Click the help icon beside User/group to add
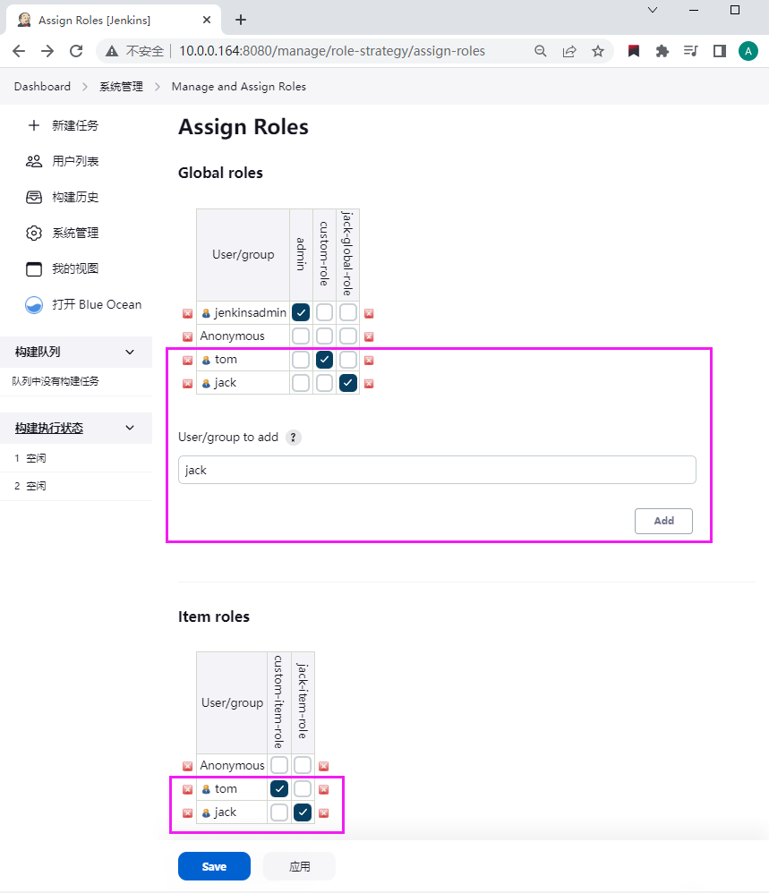The width and height of the screenshot is (769, 893). pyautogui.click(x=293, y=438)
